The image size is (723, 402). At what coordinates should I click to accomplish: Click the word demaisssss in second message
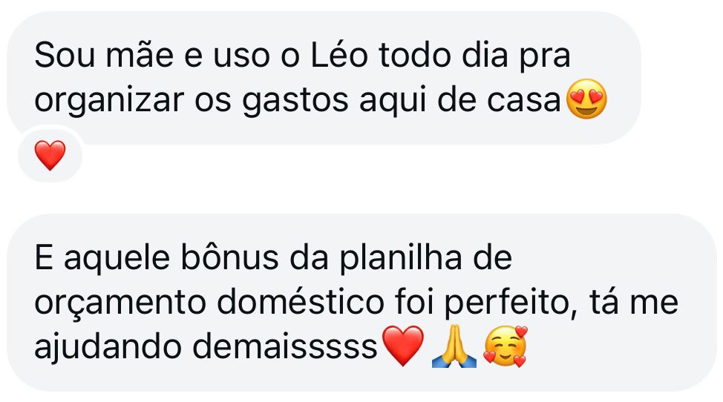point(285,346)
